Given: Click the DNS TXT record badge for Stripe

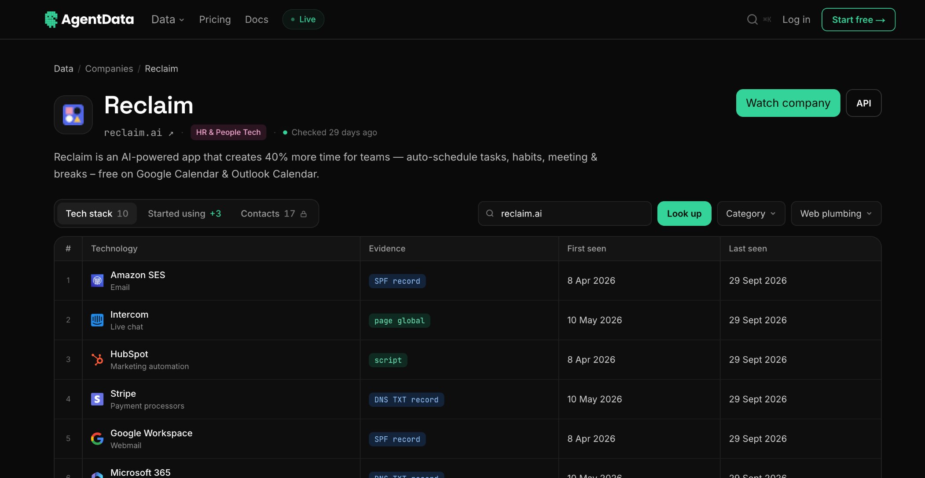Looking at the screenshot, I should [x=406, y=399].
